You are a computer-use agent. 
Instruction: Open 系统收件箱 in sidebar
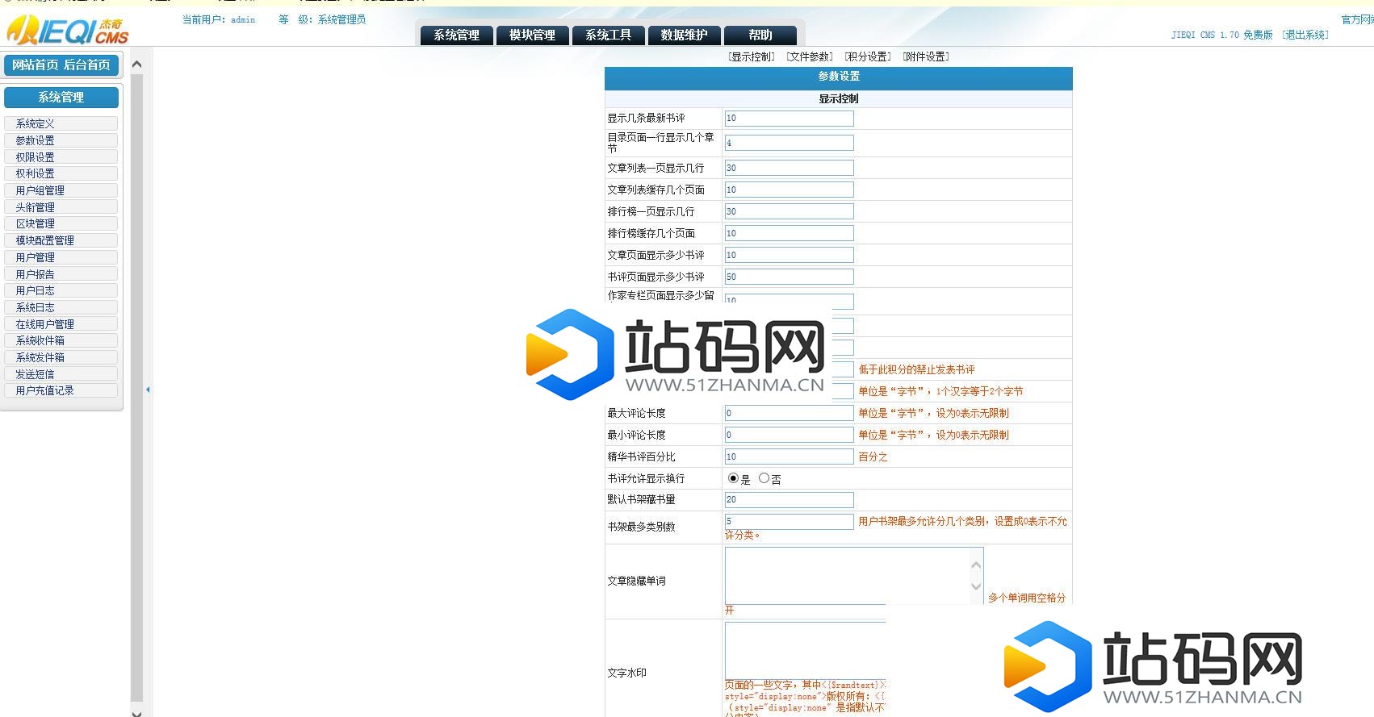pos(61,340)
